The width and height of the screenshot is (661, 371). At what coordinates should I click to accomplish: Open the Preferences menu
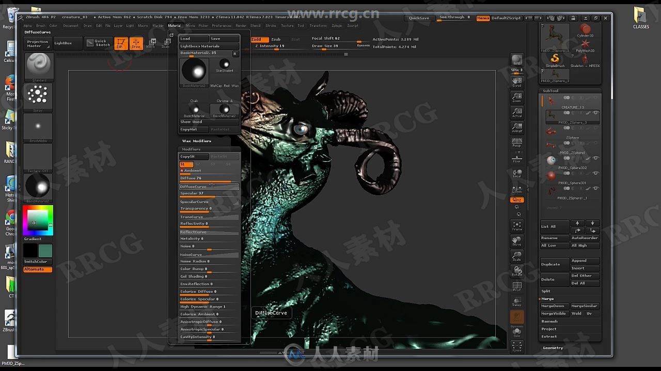coord(222,25)
